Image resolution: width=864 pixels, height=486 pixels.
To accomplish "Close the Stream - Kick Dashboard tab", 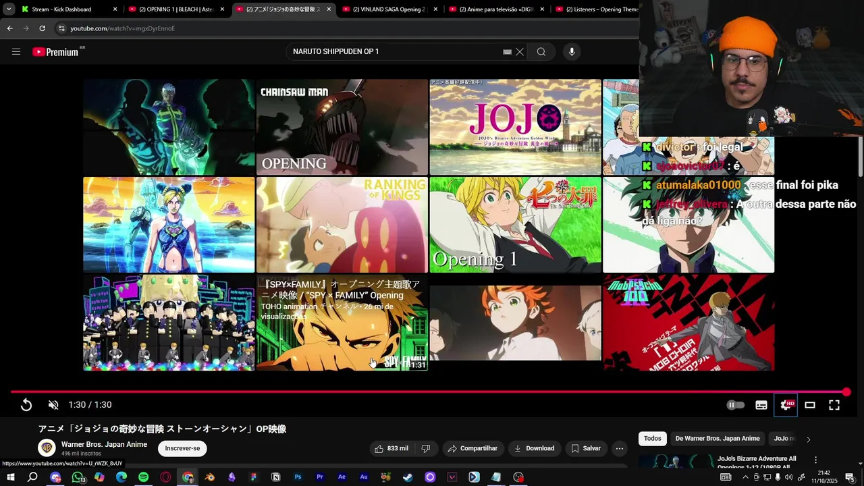I will pos(115,9).
